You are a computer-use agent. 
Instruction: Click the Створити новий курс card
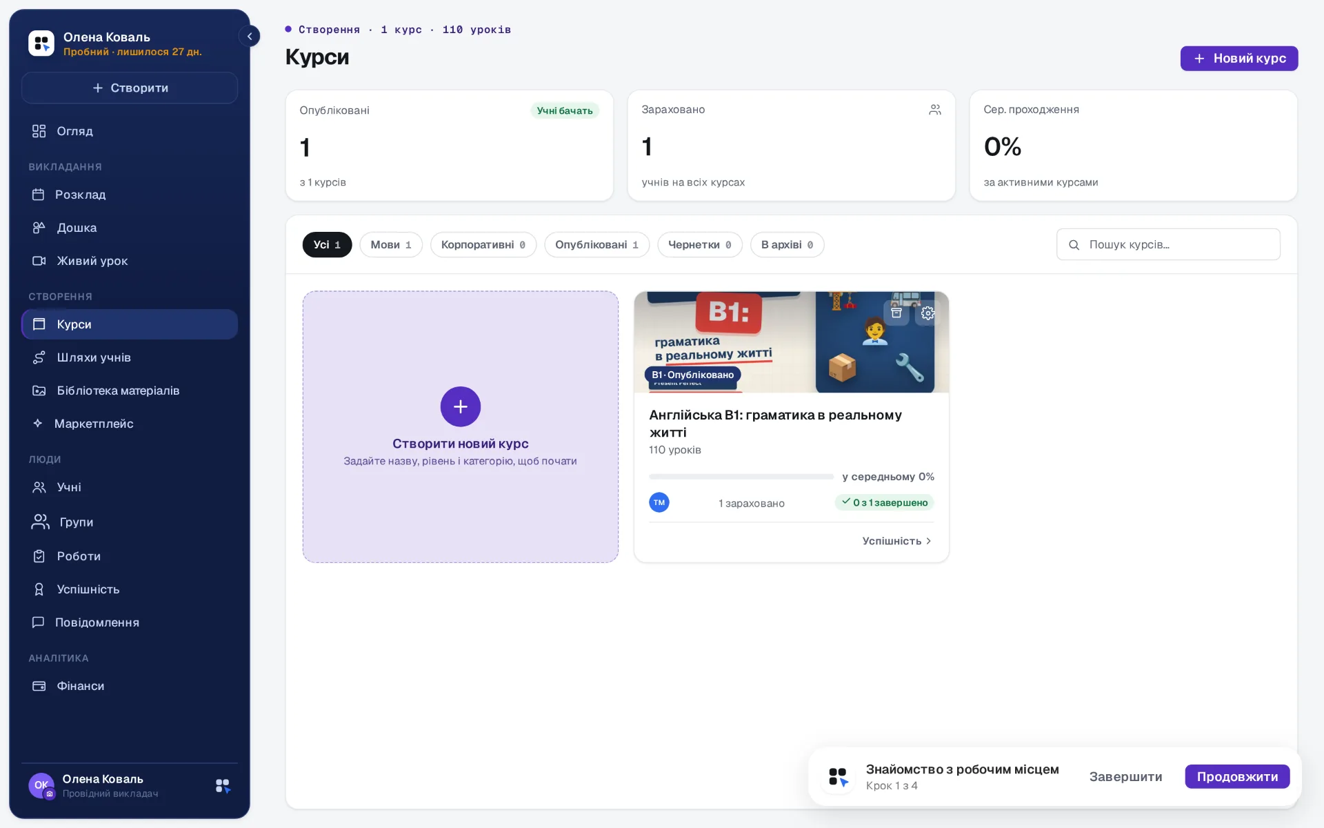(461, 426)
